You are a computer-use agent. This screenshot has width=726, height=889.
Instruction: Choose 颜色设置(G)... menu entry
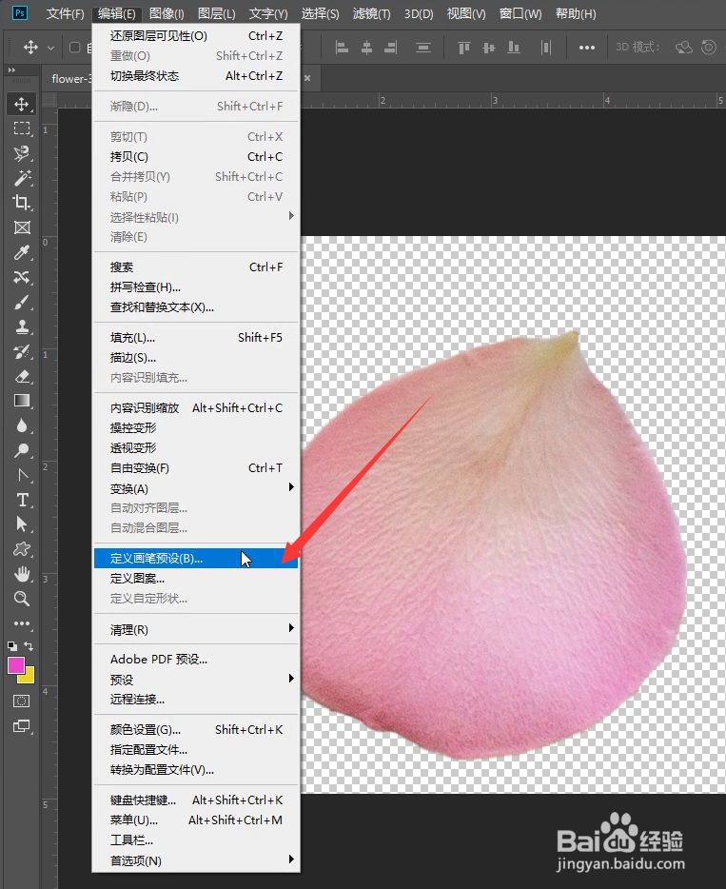click(x=196, y=730)
